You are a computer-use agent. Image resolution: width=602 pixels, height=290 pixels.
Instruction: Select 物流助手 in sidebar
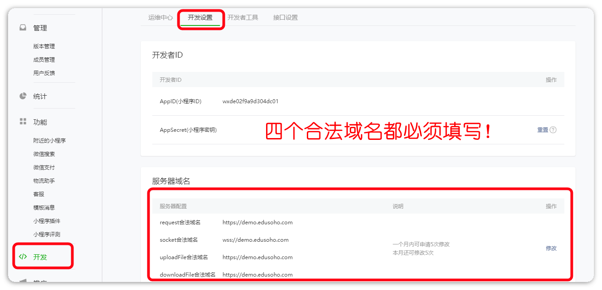click(44, 181)
